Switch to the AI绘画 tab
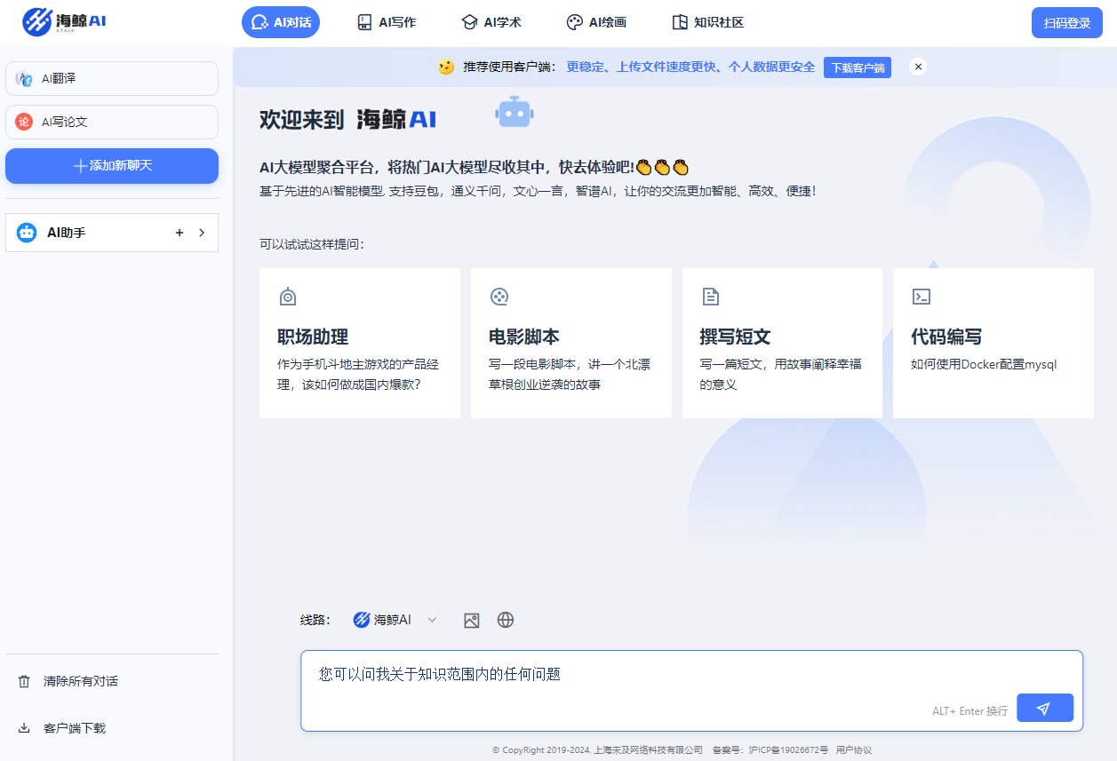The image size is (1117, 761). [x=596, y=22]
